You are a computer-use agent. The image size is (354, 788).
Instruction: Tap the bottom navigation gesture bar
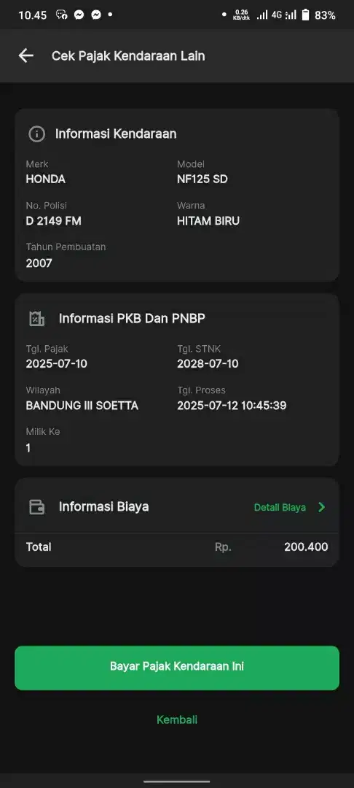click(x=177, y=781)
